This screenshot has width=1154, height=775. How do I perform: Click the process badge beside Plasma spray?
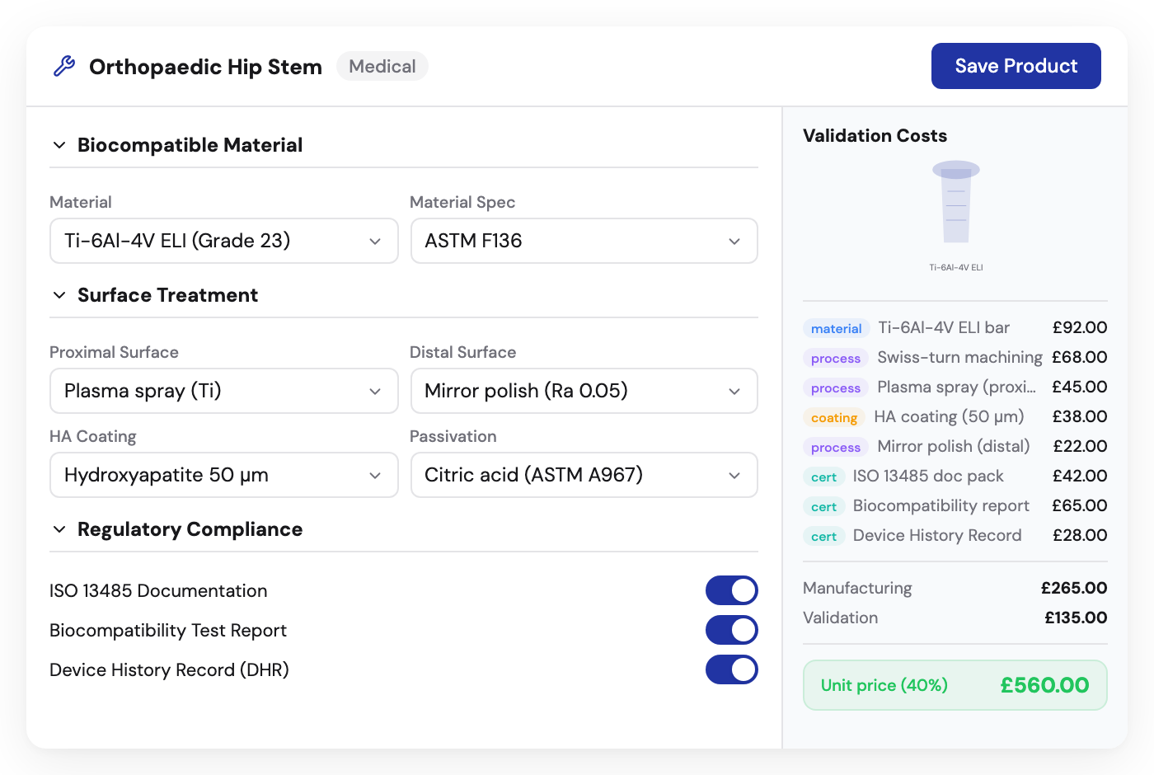click(835, 387)
